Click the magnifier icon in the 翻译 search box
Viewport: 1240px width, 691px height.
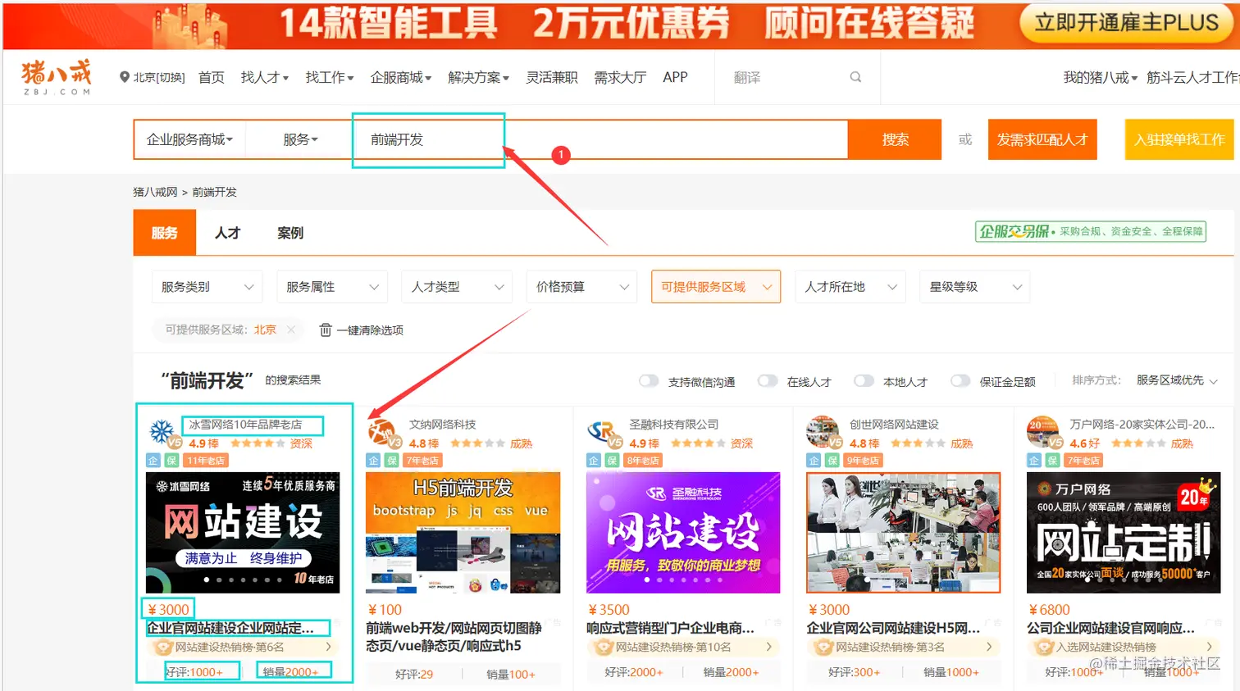coord(855,77)
